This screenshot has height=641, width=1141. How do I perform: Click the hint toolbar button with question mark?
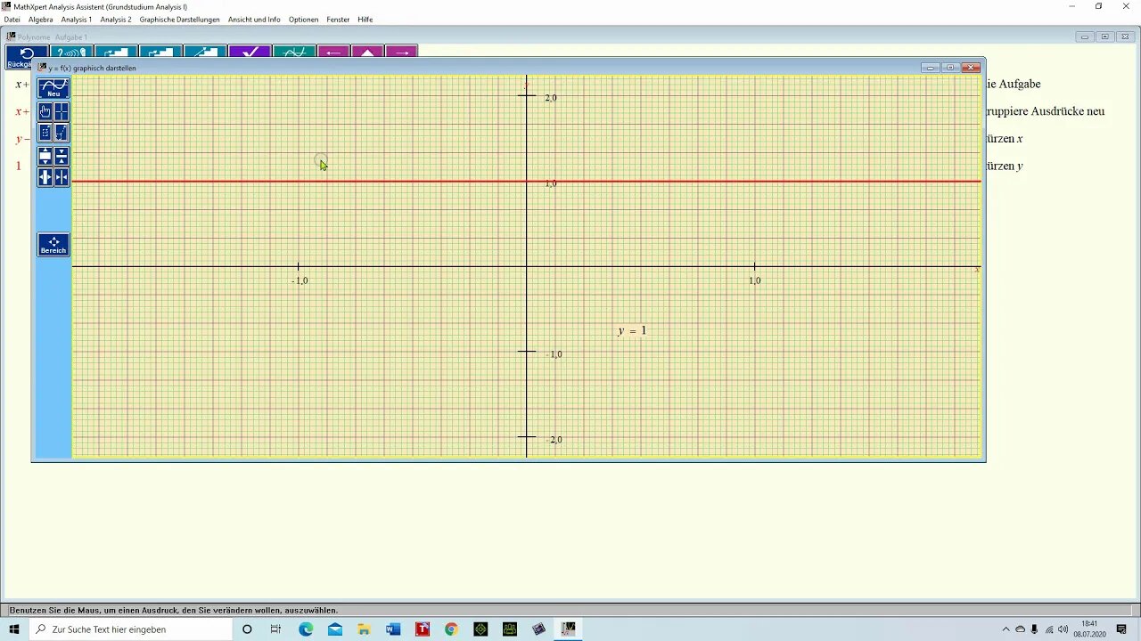[x=71, y=53]
